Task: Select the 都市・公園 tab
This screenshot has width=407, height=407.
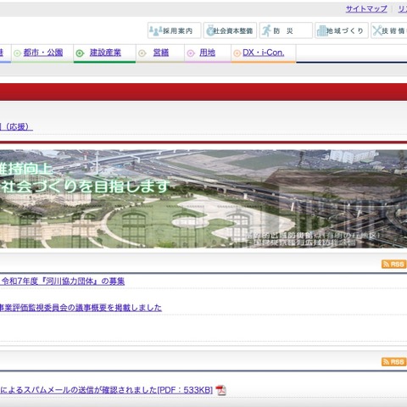Action: 43,53
